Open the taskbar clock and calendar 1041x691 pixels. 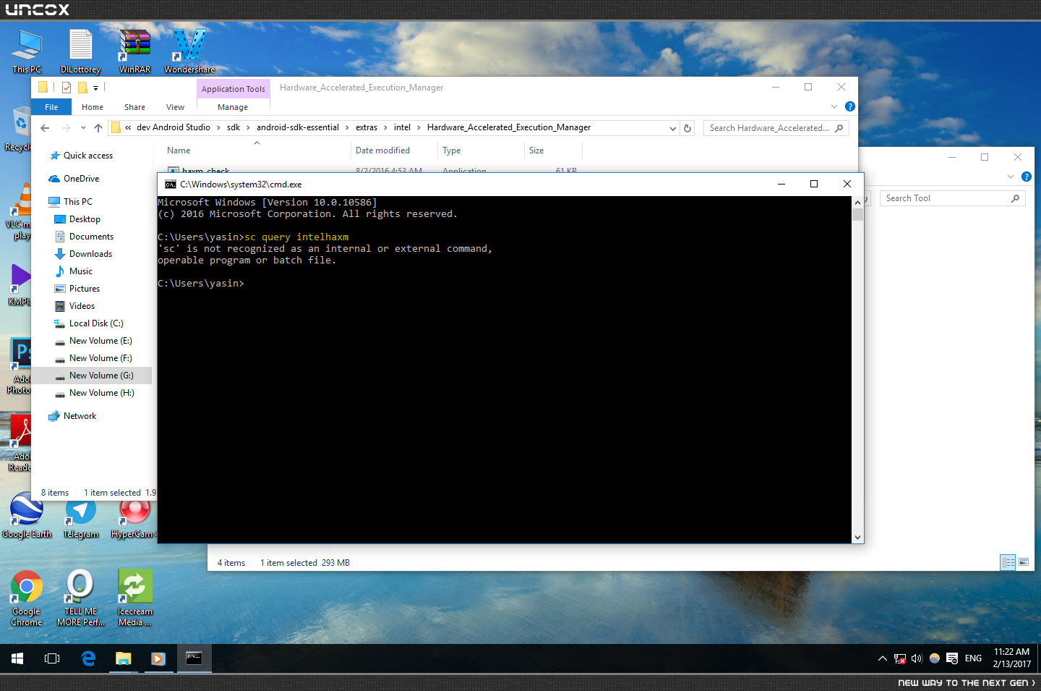click(1011, 658)
